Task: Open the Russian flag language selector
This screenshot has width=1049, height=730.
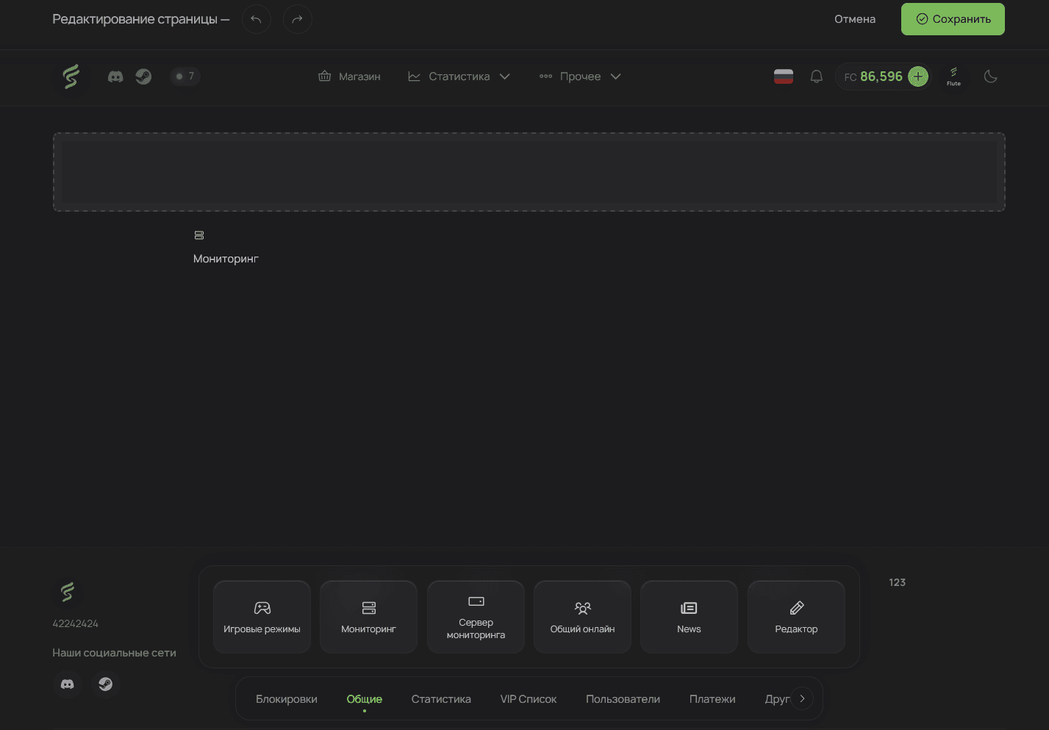Action: (x=783, y=76)
